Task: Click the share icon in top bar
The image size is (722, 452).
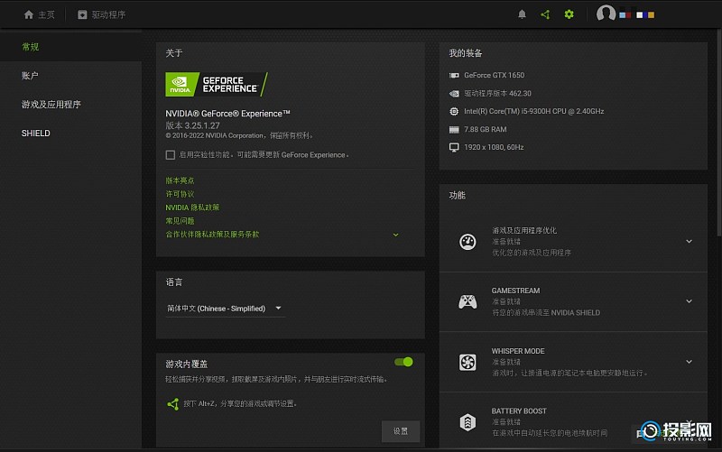Action: click(545, 14)
